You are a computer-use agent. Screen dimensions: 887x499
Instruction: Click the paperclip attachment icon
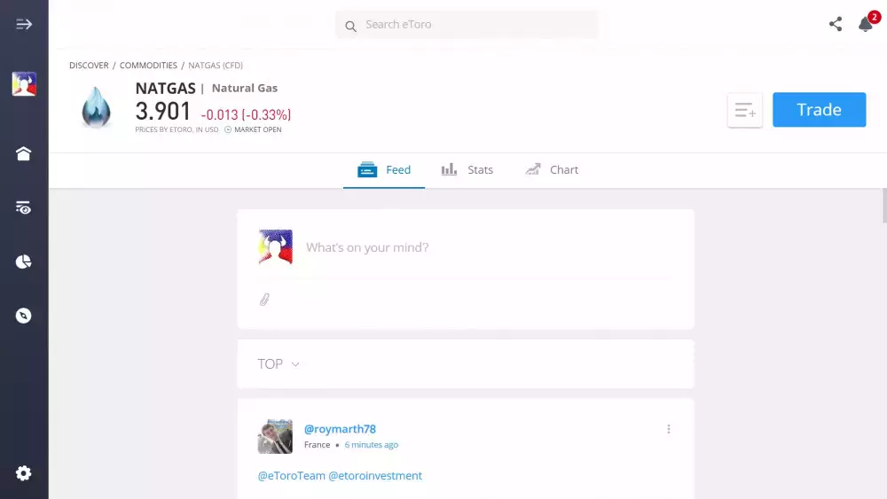pyautogui.click(x=264, y=300)
